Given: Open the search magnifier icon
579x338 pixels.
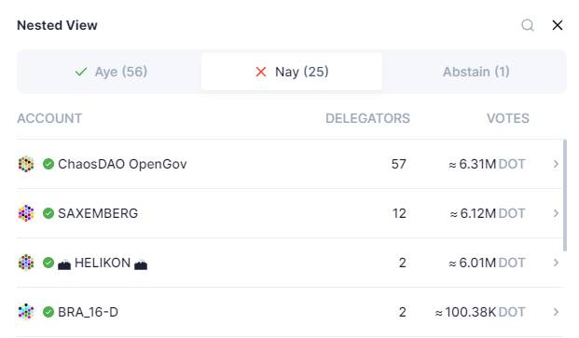Looking at the screenshot, I should click(528, 25).
